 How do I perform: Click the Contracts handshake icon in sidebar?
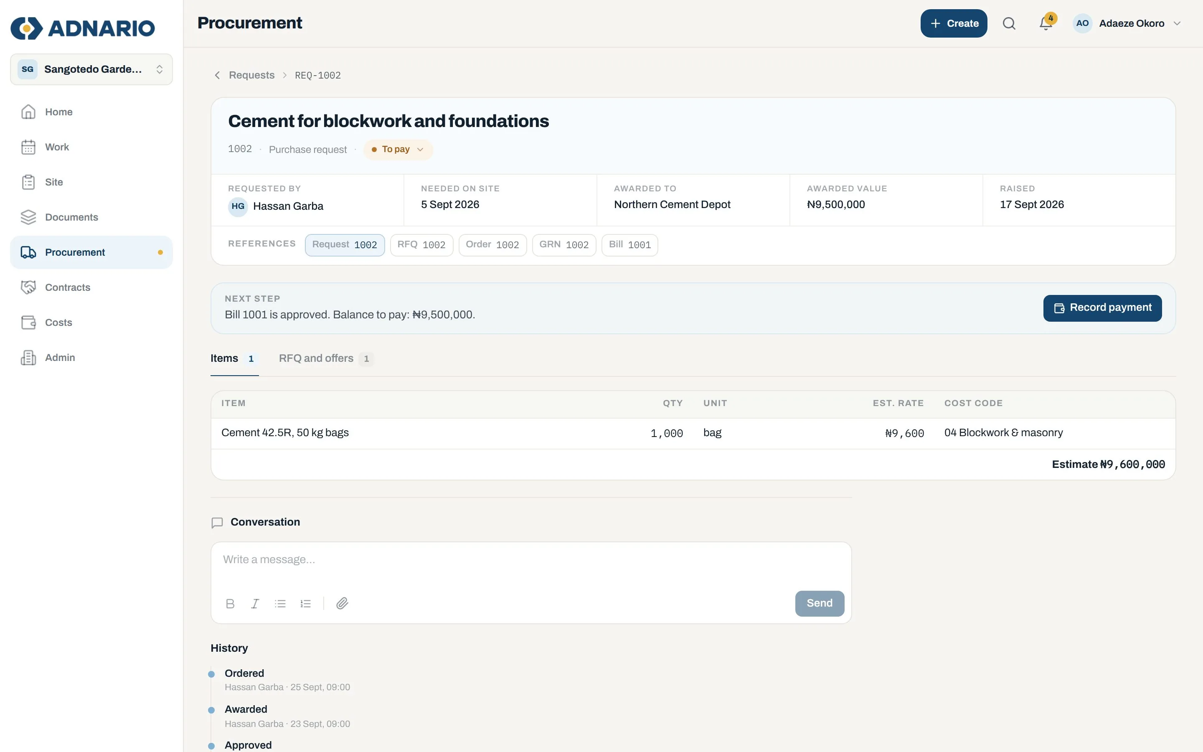(28, 287)
